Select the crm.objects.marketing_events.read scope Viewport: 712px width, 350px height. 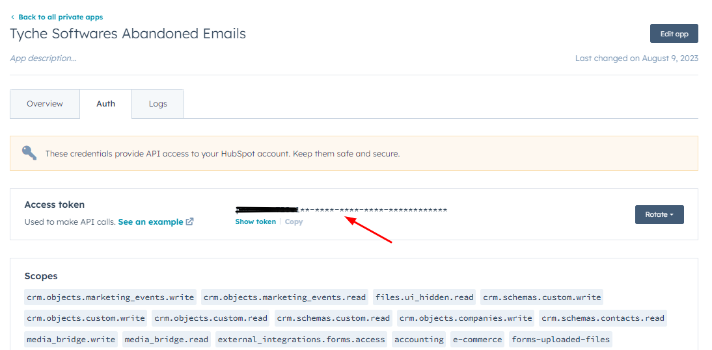284,297
